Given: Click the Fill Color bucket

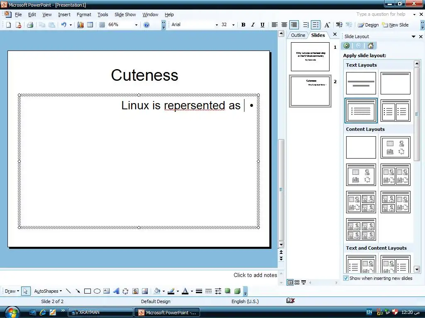Looking at the screenshot, I should point(157,291).
